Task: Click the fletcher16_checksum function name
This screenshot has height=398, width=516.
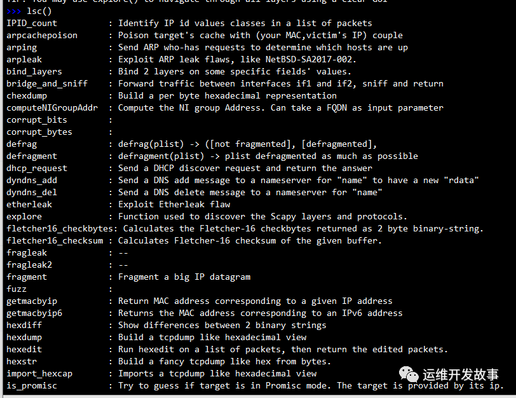Action: [55, 240]
